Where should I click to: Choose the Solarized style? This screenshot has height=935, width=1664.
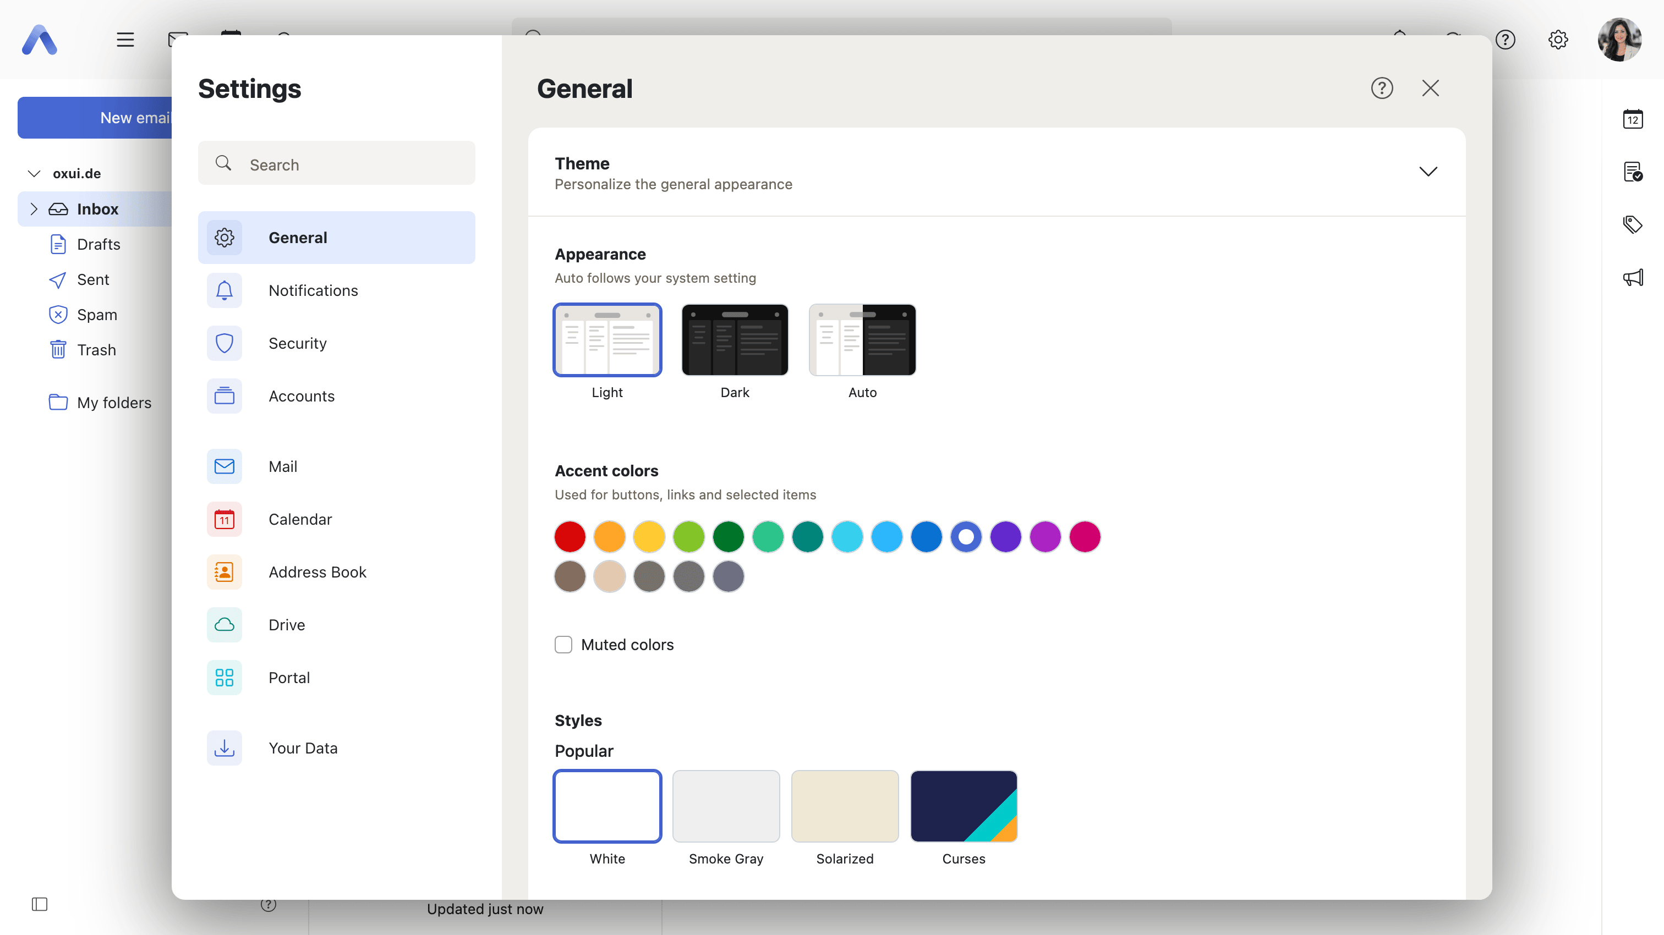click(844, 806)
